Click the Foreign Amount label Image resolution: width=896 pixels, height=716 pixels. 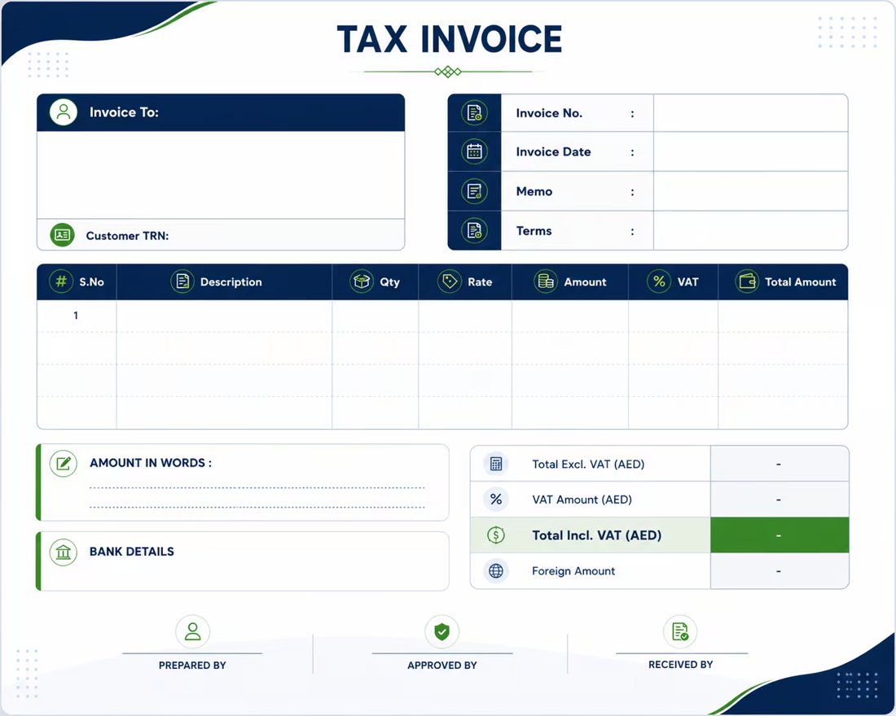573,571
